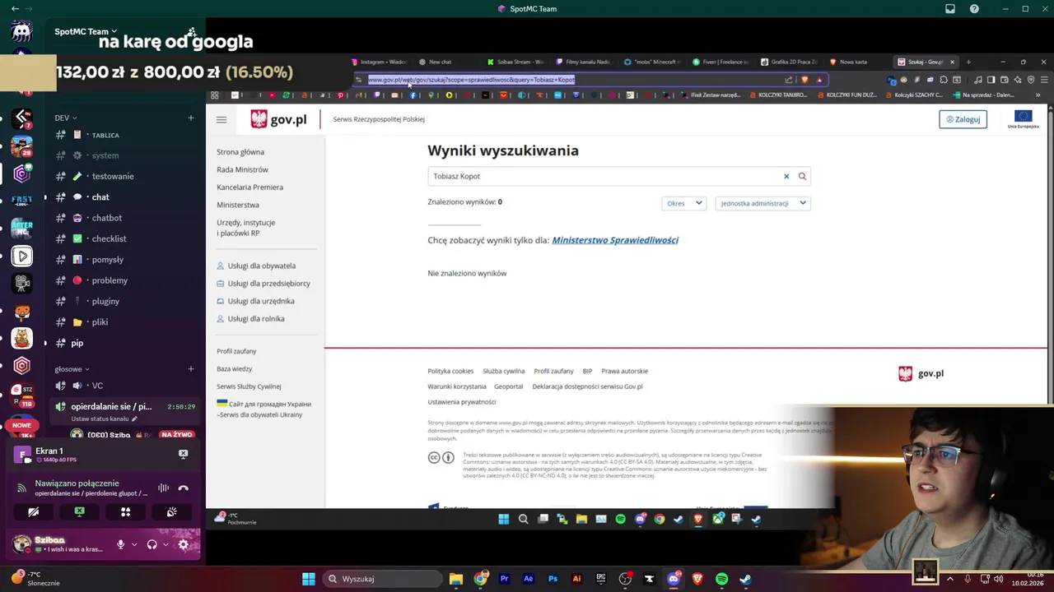
Task: Click the Zaloguj button
Action: 963,119
